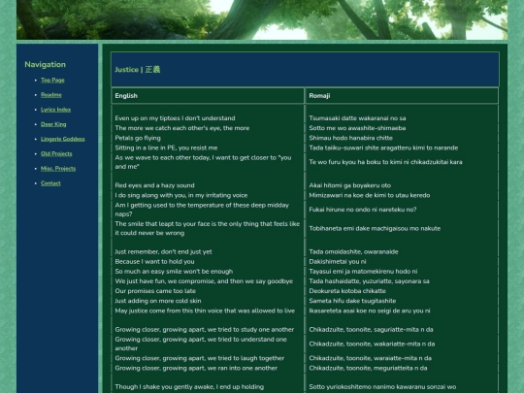This screenshot has height=393, width=524.
Task: Click "Te wo furu kyou ha boku to kimi ni chikadzukitai kara"
Action: [385, 162]
